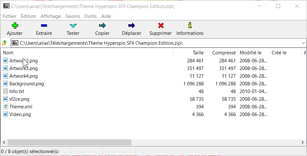307x156 pixels.
Task: Click the green plus Ajouter icon
Action: pyautogui.click(x=15, y=26)
